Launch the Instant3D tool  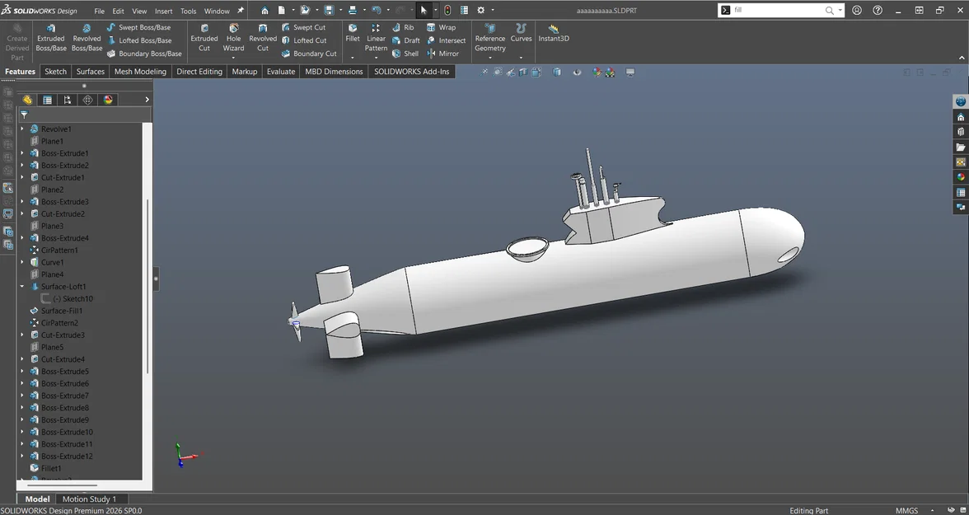553,36
